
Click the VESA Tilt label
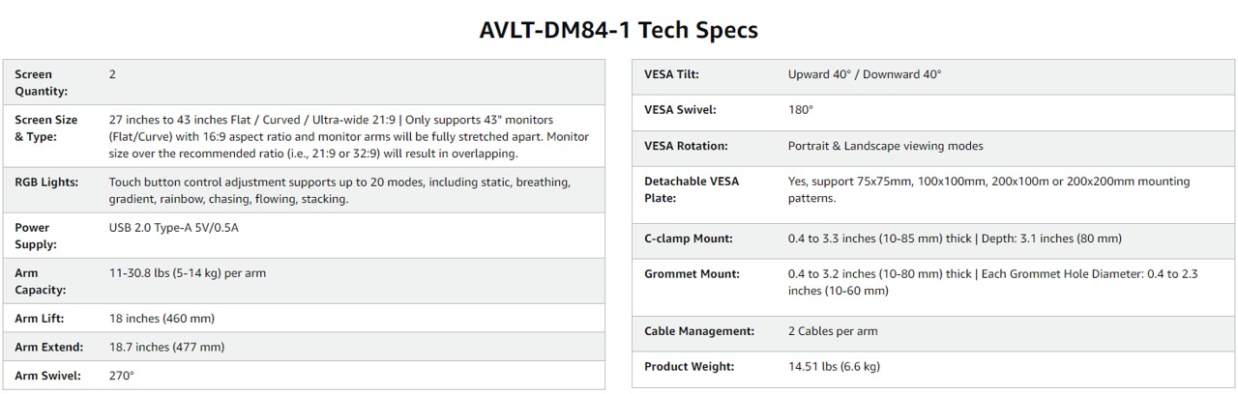click(671, 74)
